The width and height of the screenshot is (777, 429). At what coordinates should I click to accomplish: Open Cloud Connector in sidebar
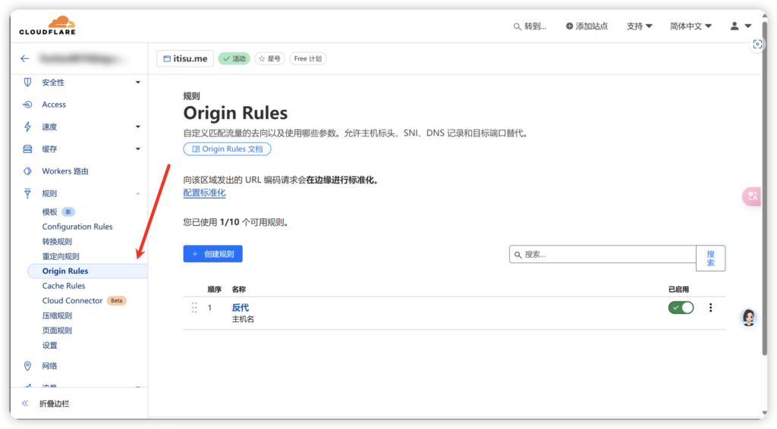coord(72,301)
